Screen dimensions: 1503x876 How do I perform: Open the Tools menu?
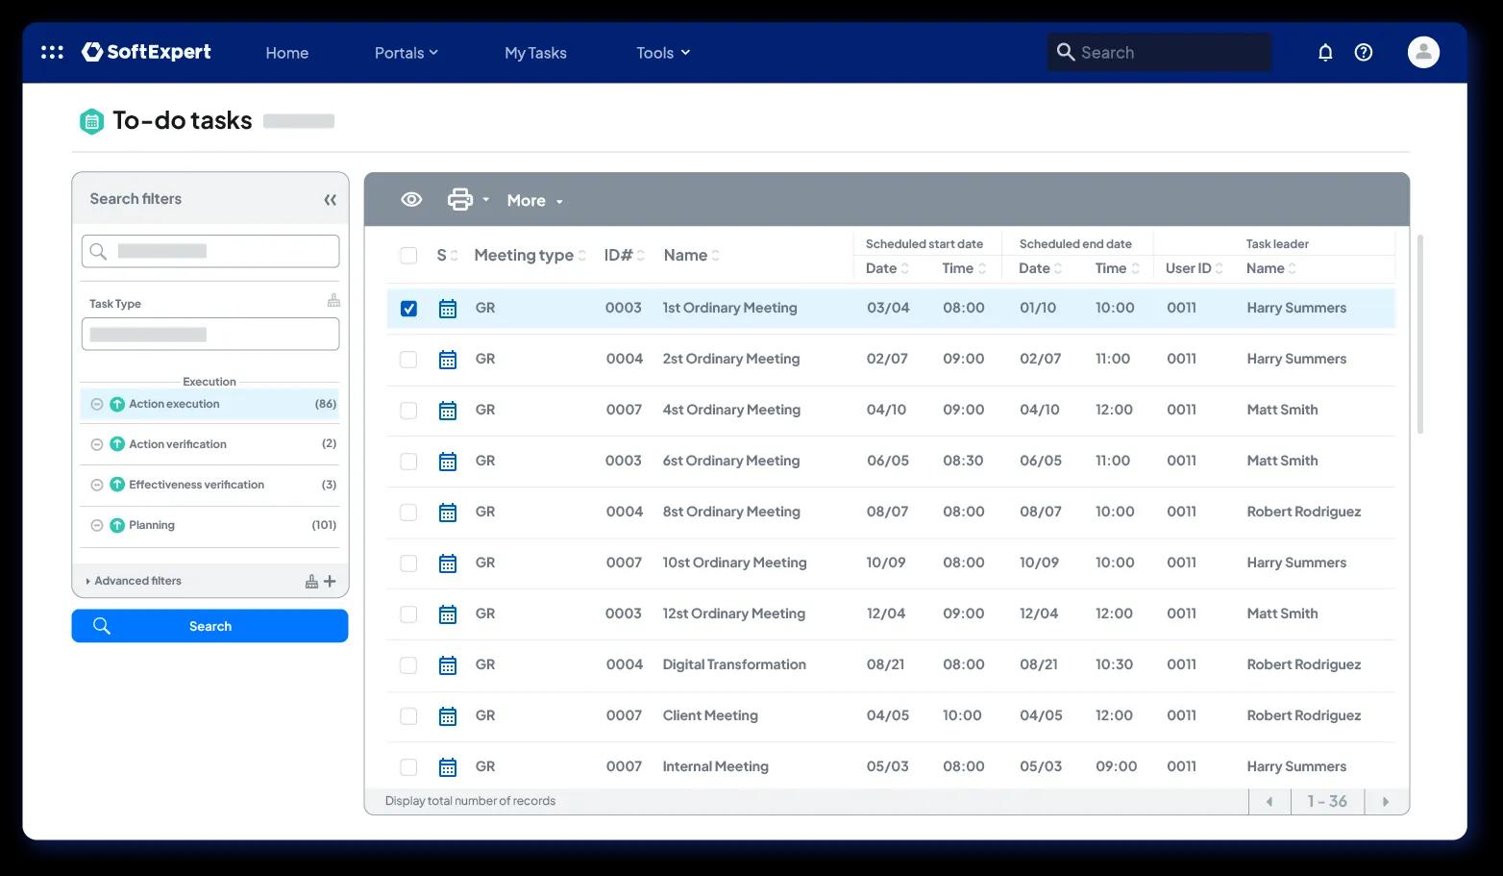point(663,53)
